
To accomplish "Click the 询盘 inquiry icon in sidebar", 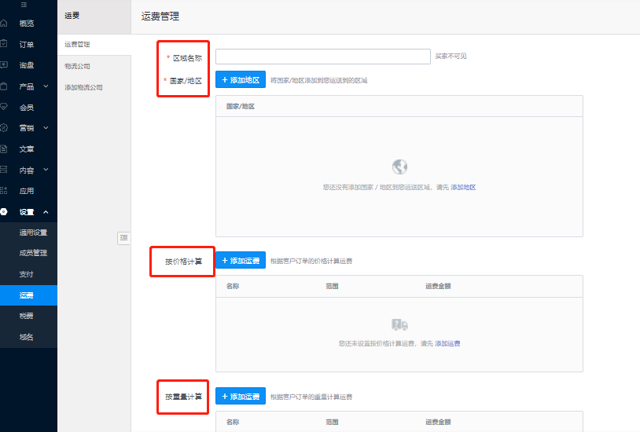I will (x=4, y=65).
